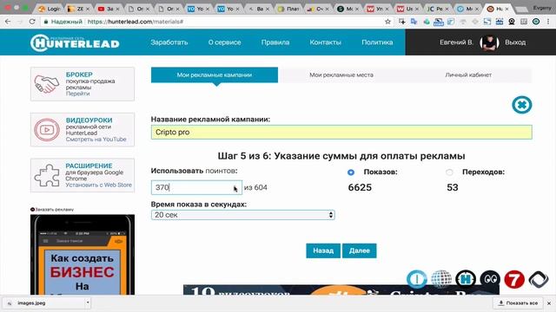Click the eyes floating icon at the bottom
556x312 pixels.
tap(490, 279)
